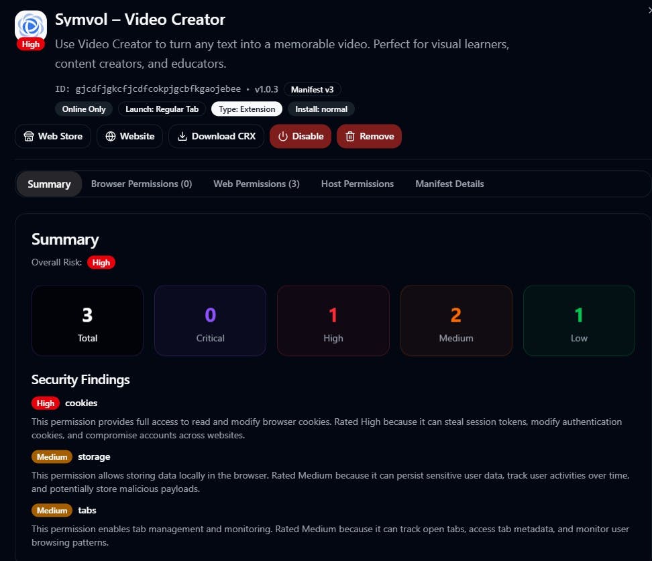652x561 pixels.
Task: Click the Online Only tag
Action: (84, 109)
